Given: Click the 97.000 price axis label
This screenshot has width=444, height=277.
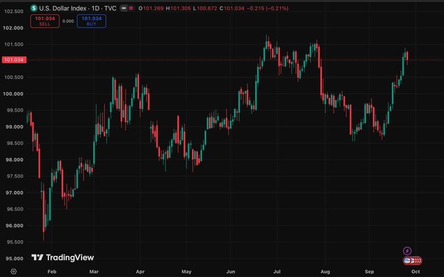Looking at the screenshot, I should [14, 193].
